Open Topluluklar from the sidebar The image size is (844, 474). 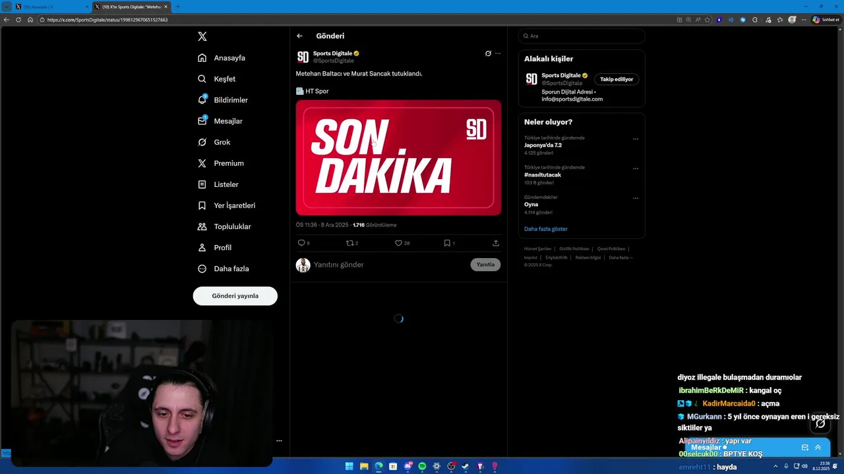tap(224, 226)
